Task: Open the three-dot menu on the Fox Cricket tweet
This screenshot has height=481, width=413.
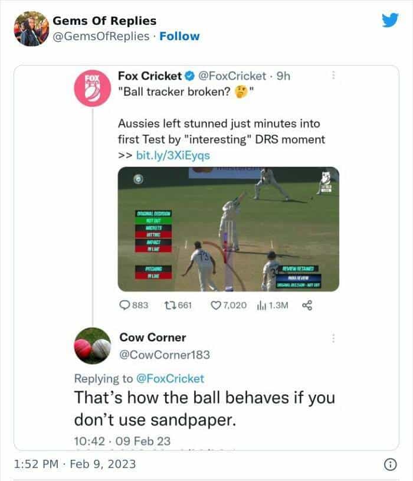Action: 333,76
